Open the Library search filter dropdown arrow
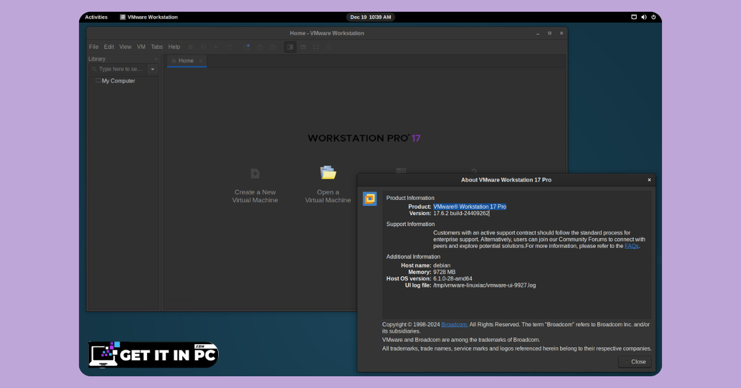Image resolution: width=741 pixels, height=388 pixels. (x=153, y=69)
